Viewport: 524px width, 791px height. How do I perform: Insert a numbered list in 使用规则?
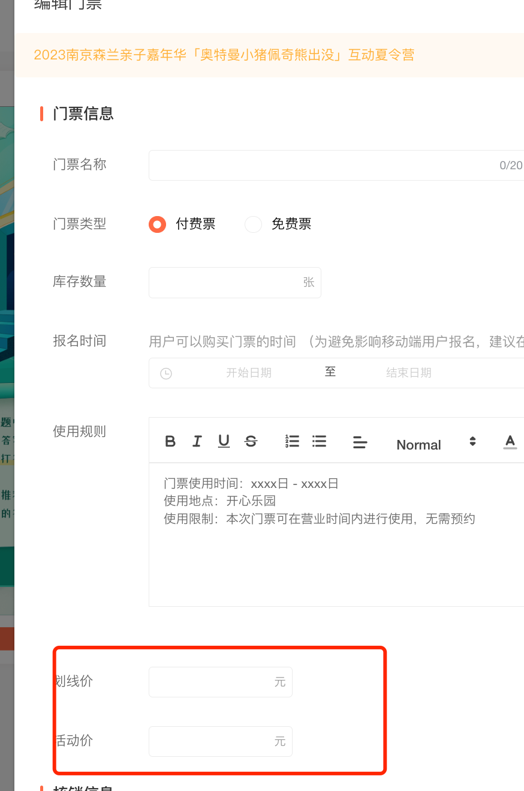click(x=292, y=442)
